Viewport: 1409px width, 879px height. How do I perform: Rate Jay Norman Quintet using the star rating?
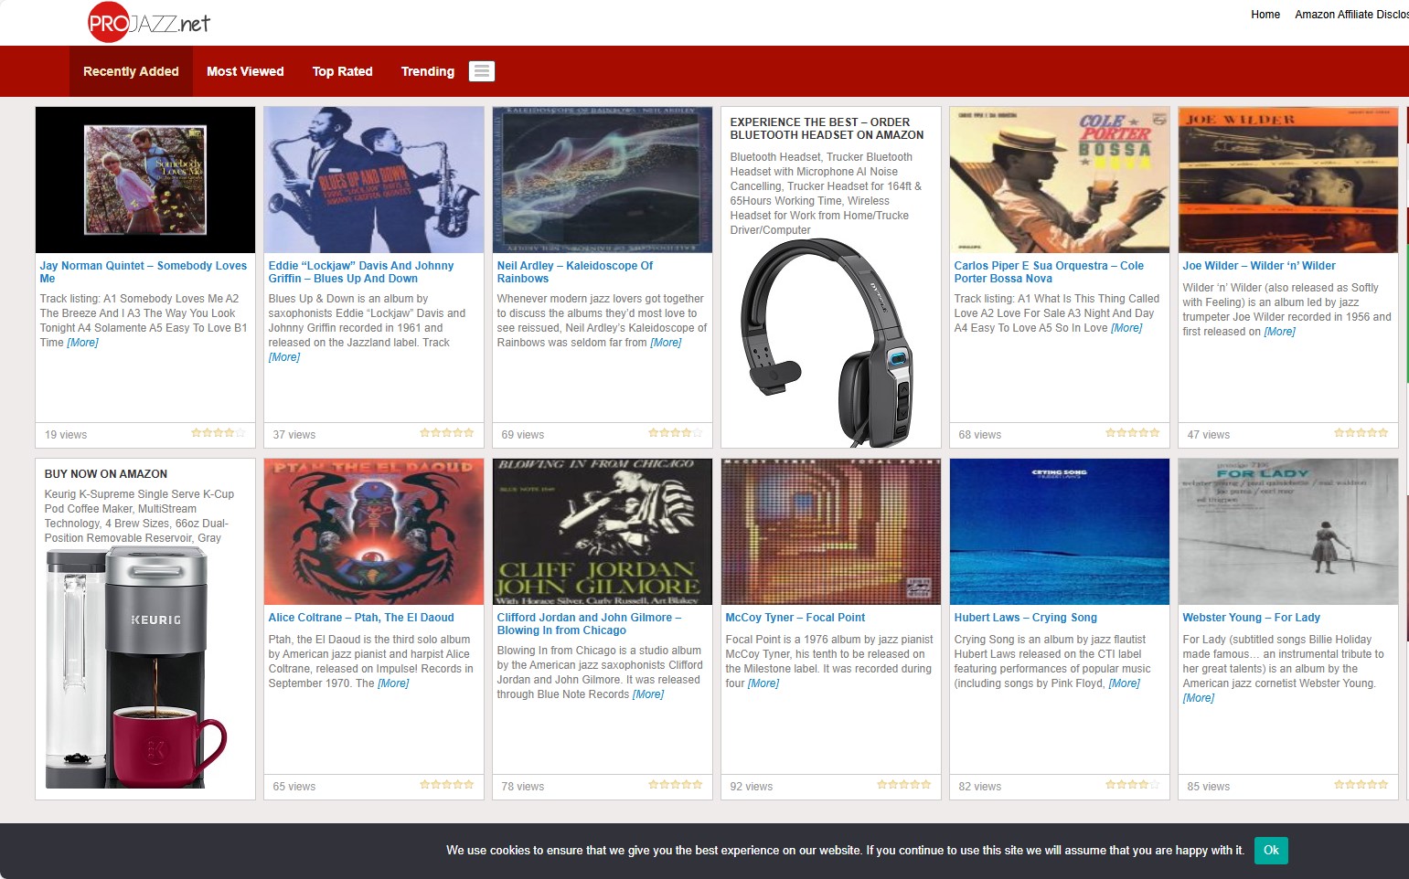219,433
